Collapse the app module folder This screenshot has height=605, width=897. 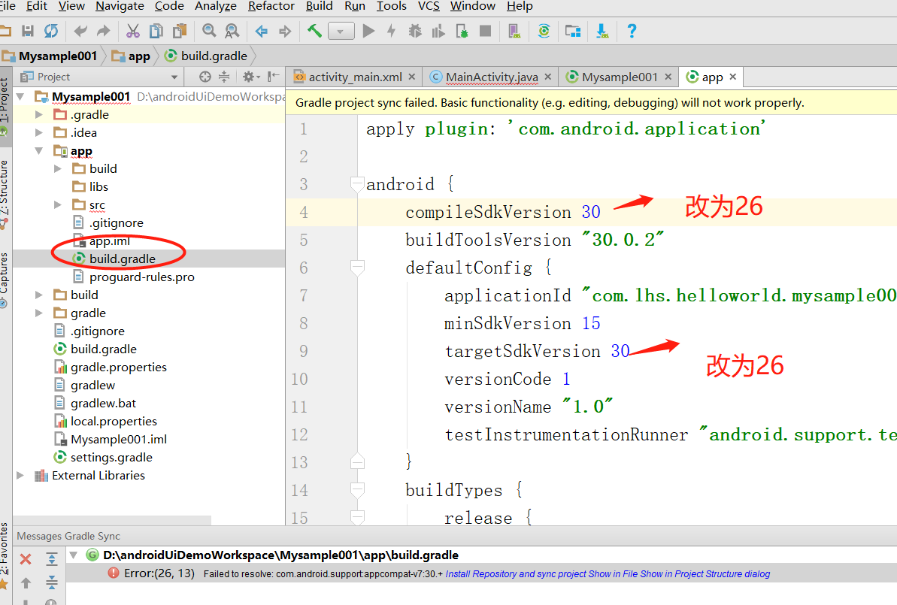click(38, 151)
